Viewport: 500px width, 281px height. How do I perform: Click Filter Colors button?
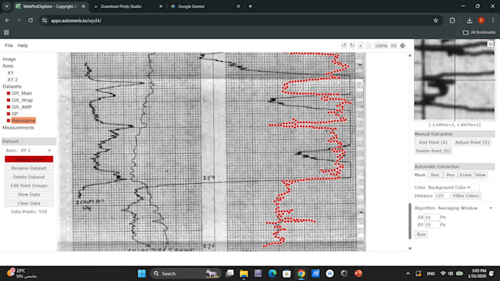click(x=466, y=196)
